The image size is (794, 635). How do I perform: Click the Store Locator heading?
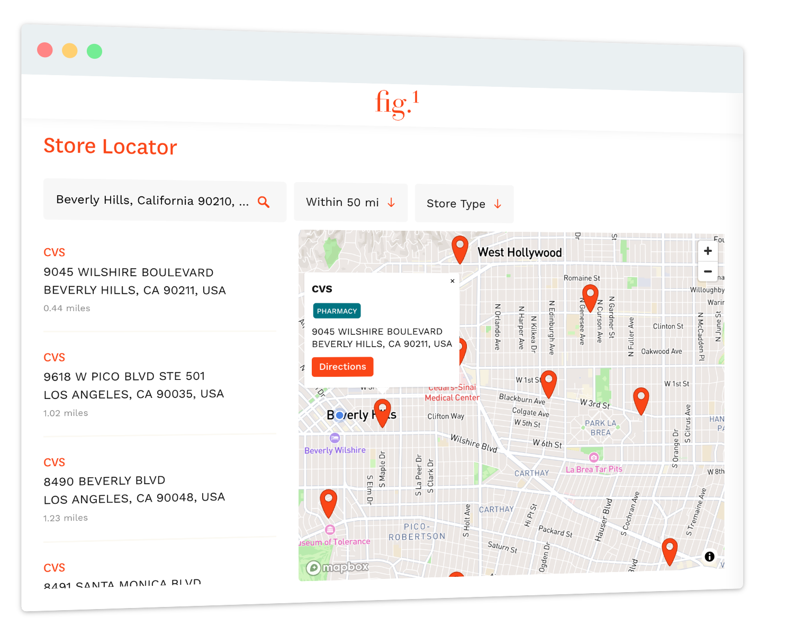click(110, 146)
